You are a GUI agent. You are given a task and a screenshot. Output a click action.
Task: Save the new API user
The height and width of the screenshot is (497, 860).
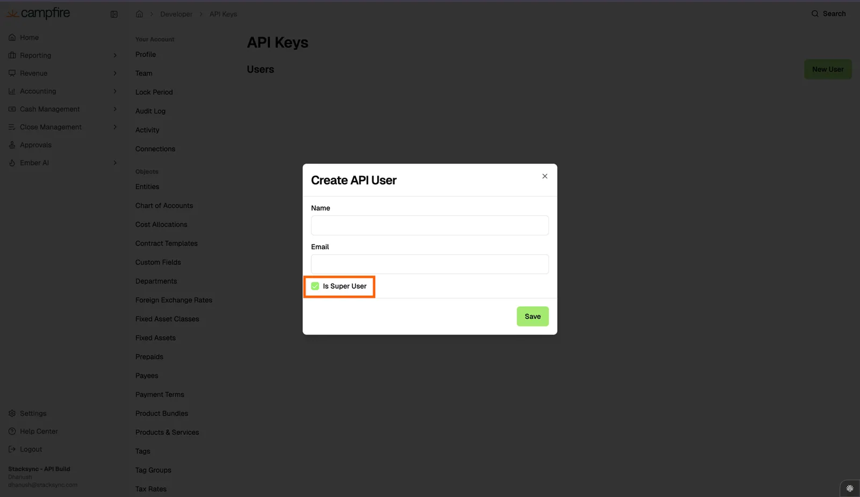[533, 316]
